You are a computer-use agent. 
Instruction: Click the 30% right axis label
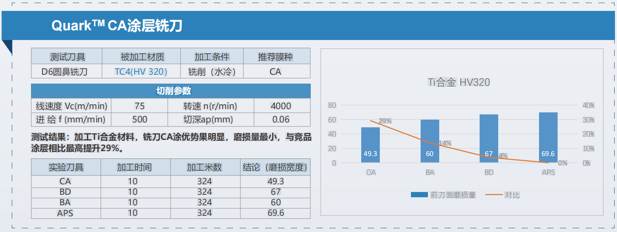coord(588,120)
